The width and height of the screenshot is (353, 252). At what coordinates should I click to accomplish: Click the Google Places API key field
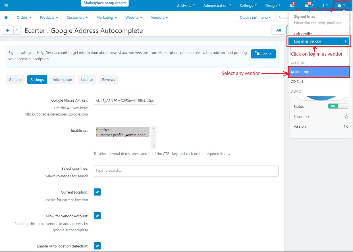tap(125, 100)
